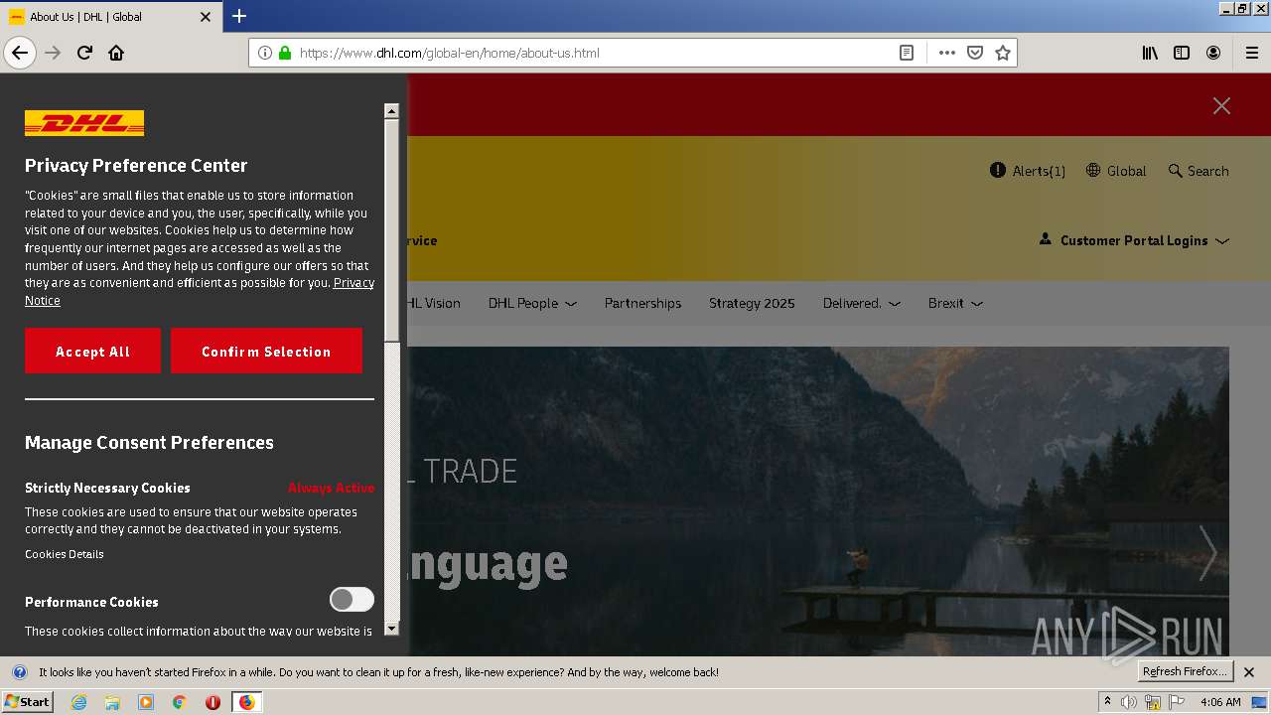1271x715 pixels.
Task: Open the Windows Start menu
Action: (27, 702)
